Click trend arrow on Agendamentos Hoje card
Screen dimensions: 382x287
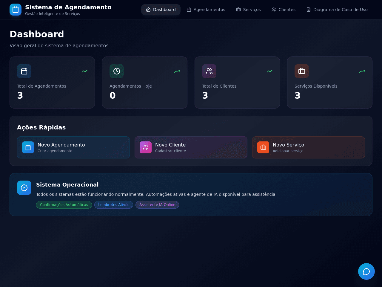point(177,71)
